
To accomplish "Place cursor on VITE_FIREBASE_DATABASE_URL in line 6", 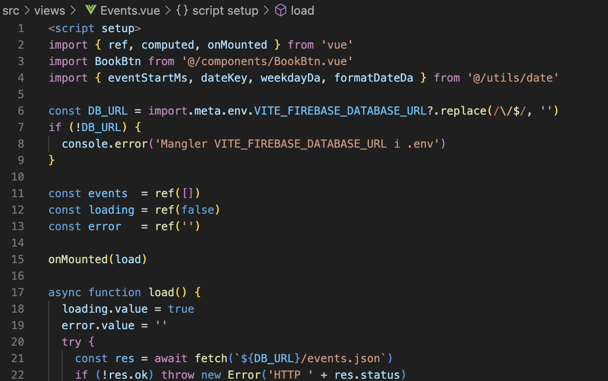I will point(340,111).
